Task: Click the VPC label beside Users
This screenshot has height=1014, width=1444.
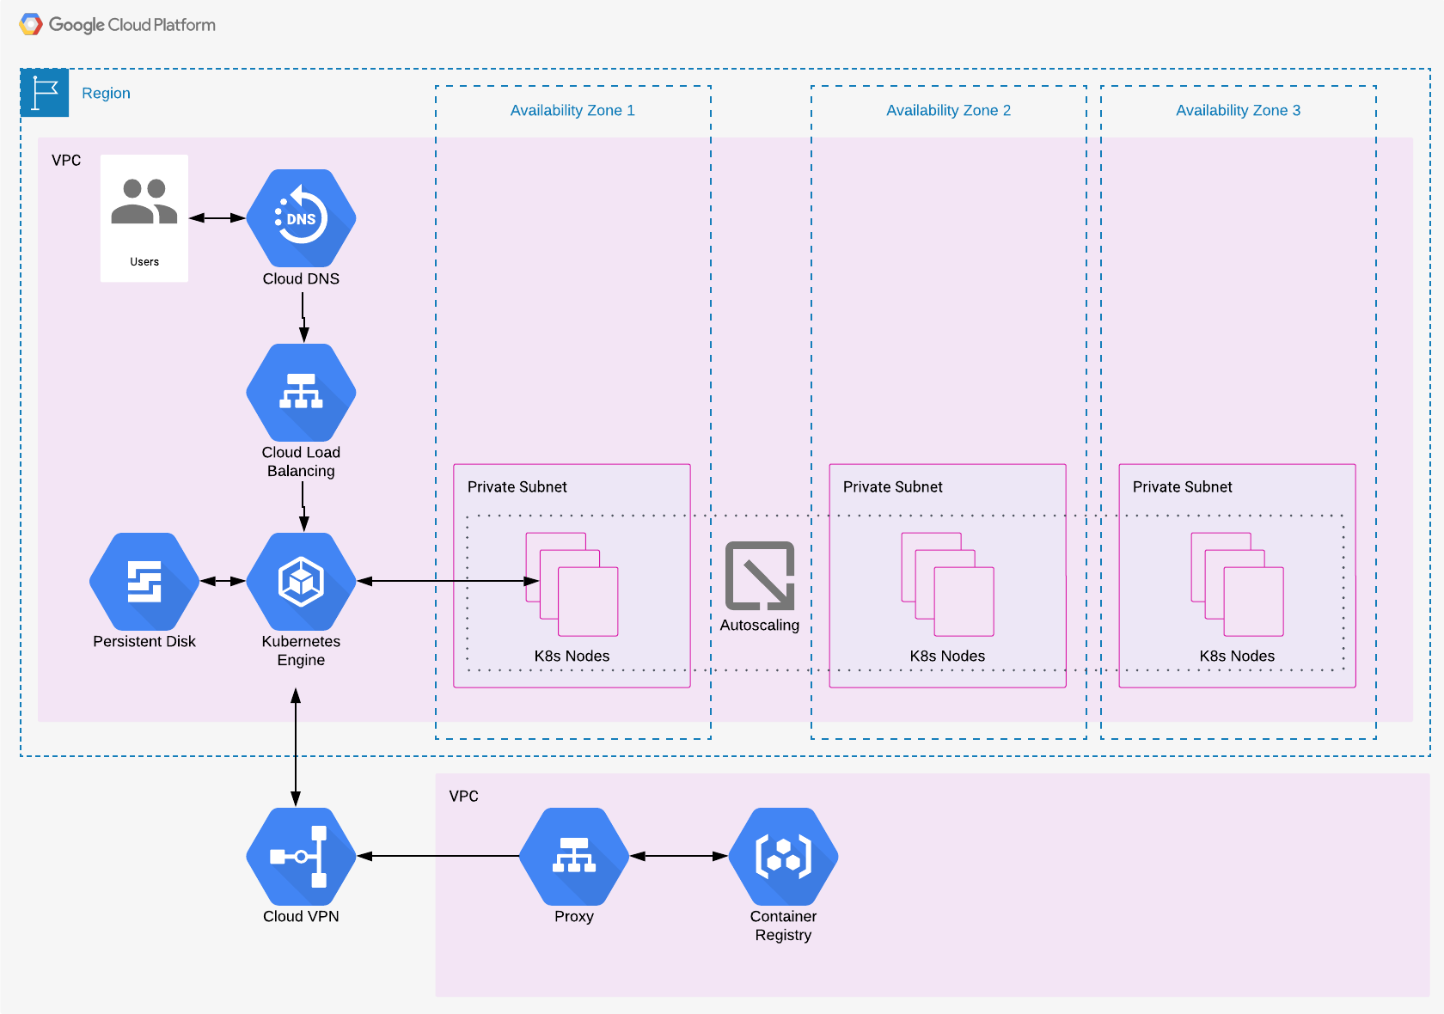Action: [x=66, y=160]
